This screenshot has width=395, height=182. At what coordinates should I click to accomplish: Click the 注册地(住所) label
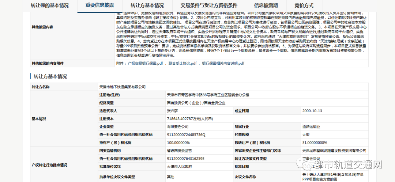[110, 95]
